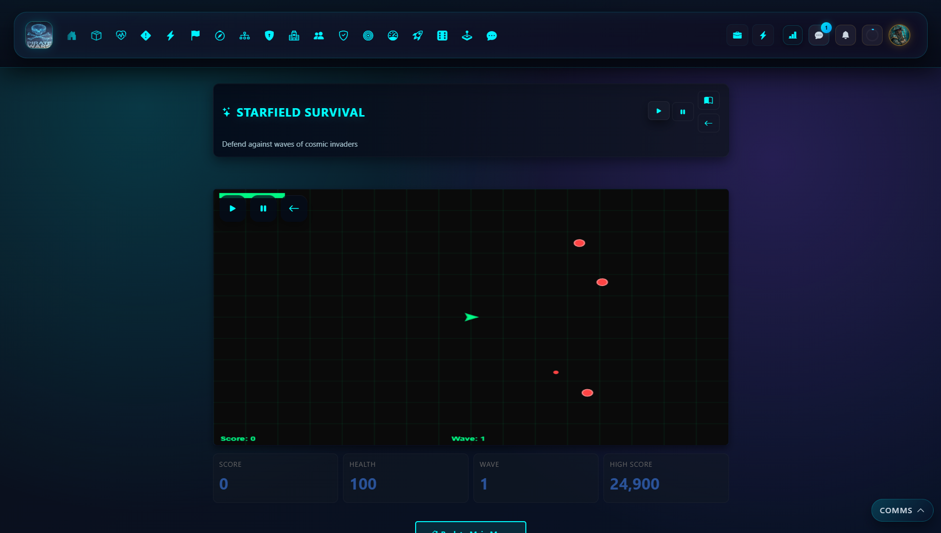Image resolution: width=941 pixels, height=533 pixels.
Task: Click the flag icon in navigation
Action: [195, 36]
